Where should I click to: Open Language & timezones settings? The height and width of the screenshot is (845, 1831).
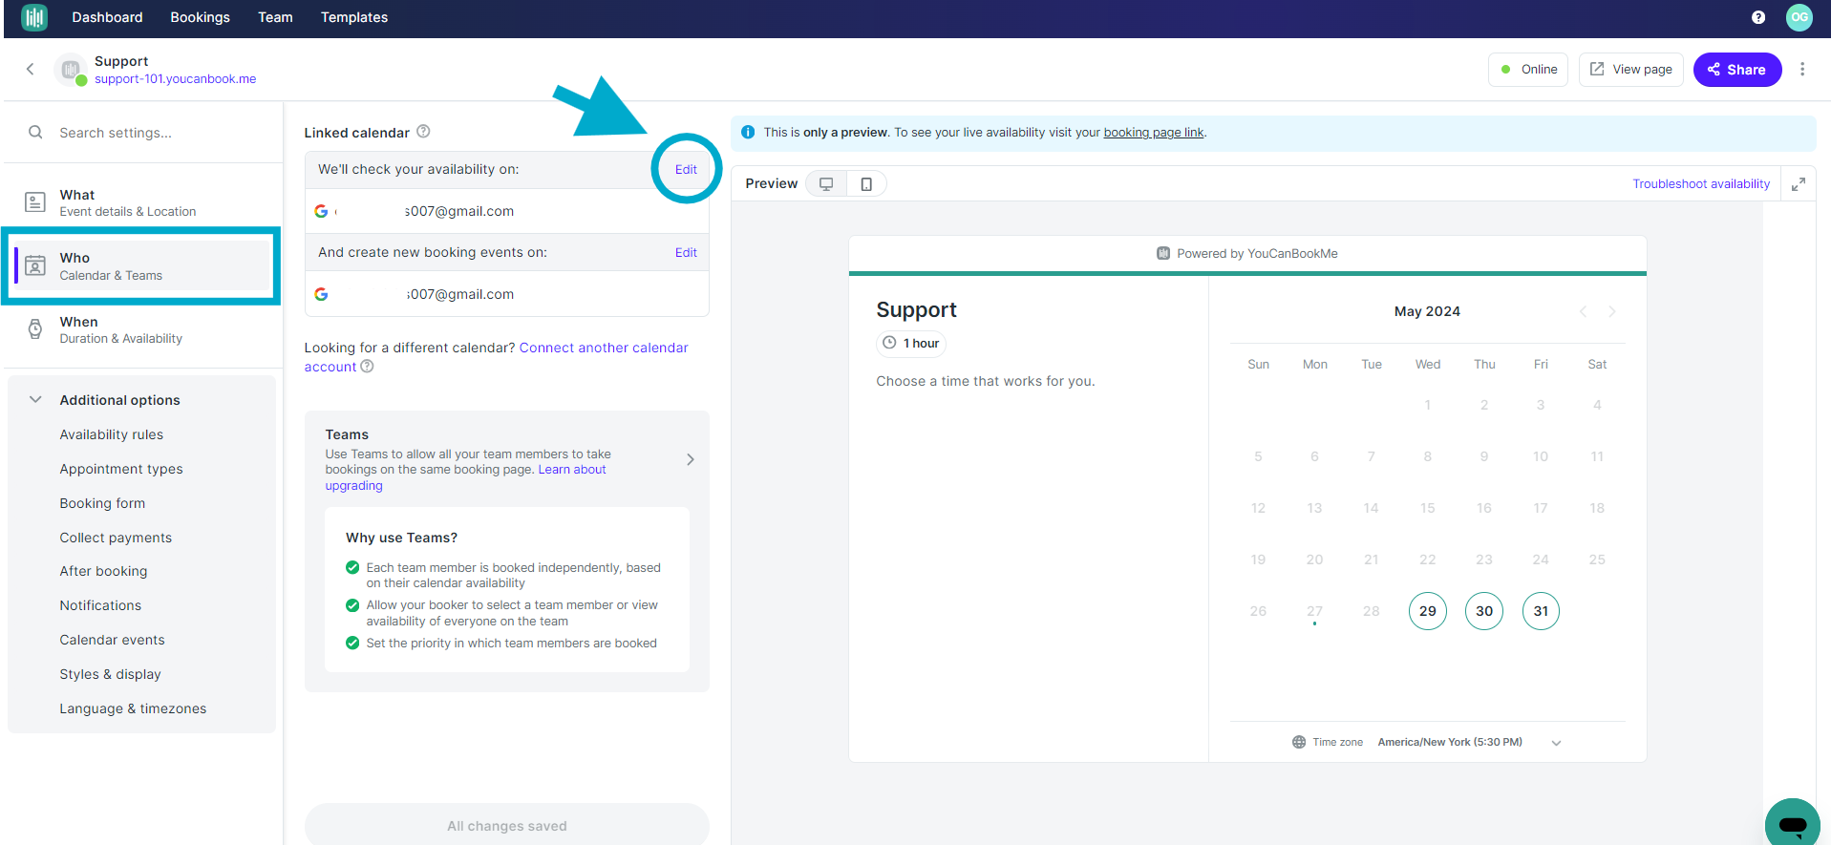coord(133,708)
